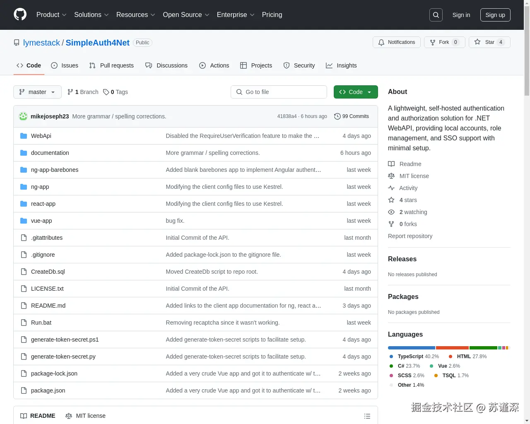Click the Sign up button
This screenshot has width=530, height=424.
point(495,15)
